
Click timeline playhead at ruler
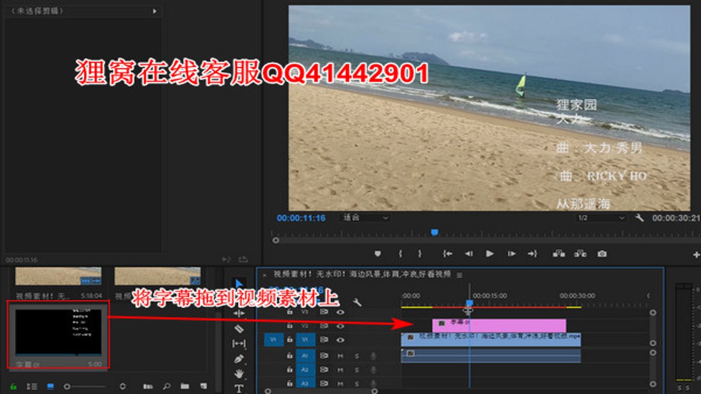[x=469, y=303]
